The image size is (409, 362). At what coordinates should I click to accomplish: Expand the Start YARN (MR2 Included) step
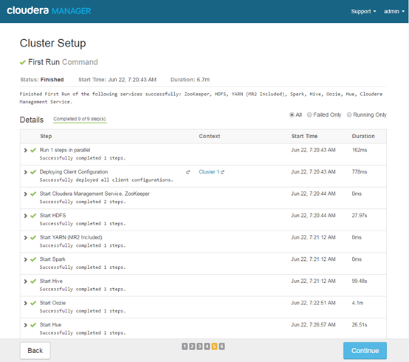click(x=26, y=238)
